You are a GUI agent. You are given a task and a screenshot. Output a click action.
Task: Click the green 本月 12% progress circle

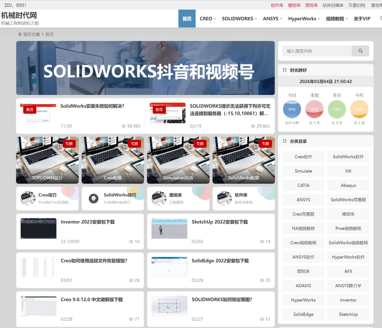(337, 109)
